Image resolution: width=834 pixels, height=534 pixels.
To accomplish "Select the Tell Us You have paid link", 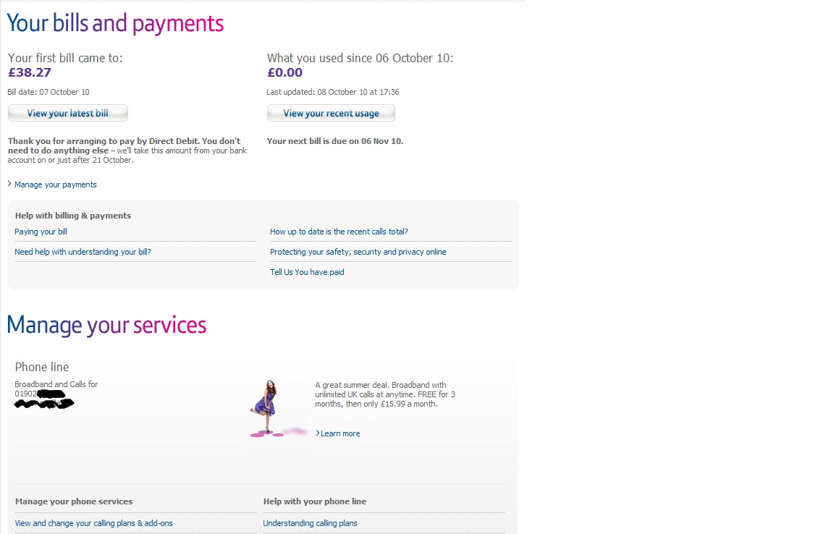I will (x=307, y=272).
